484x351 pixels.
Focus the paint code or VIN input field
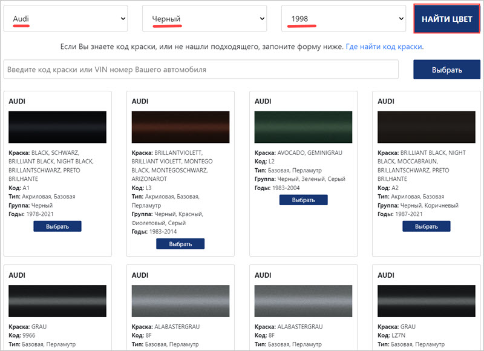[x=201, y=70]
